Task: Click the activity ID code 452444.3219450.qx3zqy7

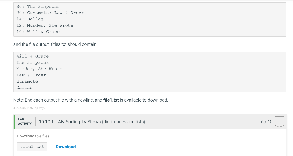Action: point(29,108)
